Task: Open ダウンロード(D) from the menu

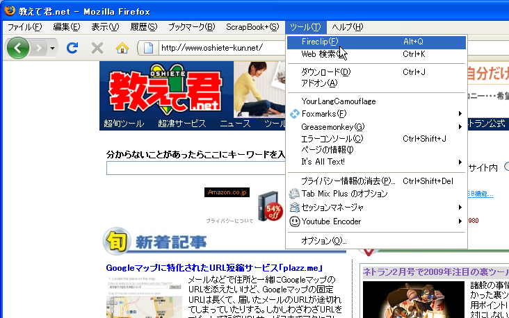Action: (377, 72)
